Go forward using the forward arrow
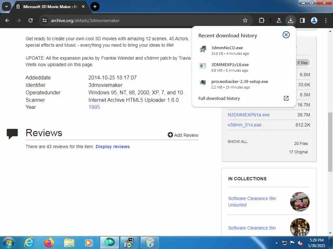This screenshot has width=333, height=249. [x=19, y=20]
